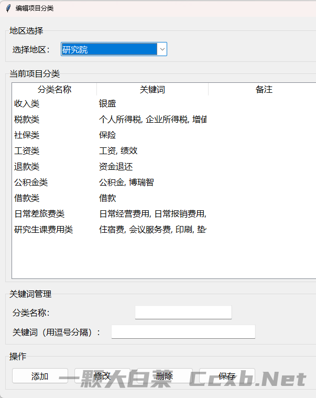Select the 退款类 row
The width and height of the screenshot is (316, 398).
coord(27,167)
